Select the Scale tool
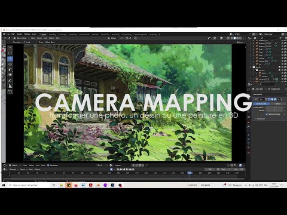The width and height of the screenshot is (287, 215). tap(10, 69)
